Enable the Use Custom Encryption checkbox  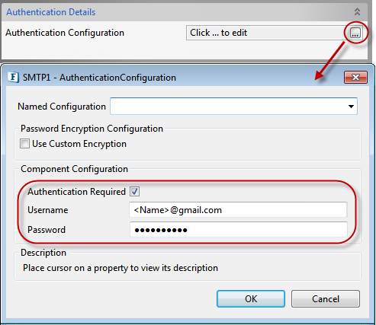24,144
